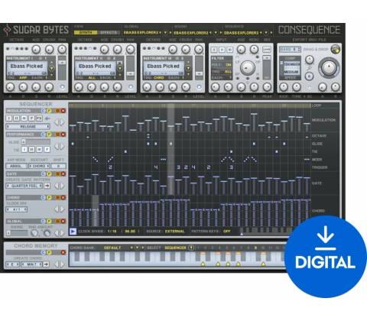Screen dimensions: 367x321
Task: Click the sequencer play button
Action: [x=73, y=232]
